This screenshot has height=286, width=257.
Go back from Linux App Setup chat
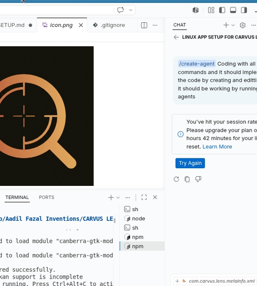[176, 37]
